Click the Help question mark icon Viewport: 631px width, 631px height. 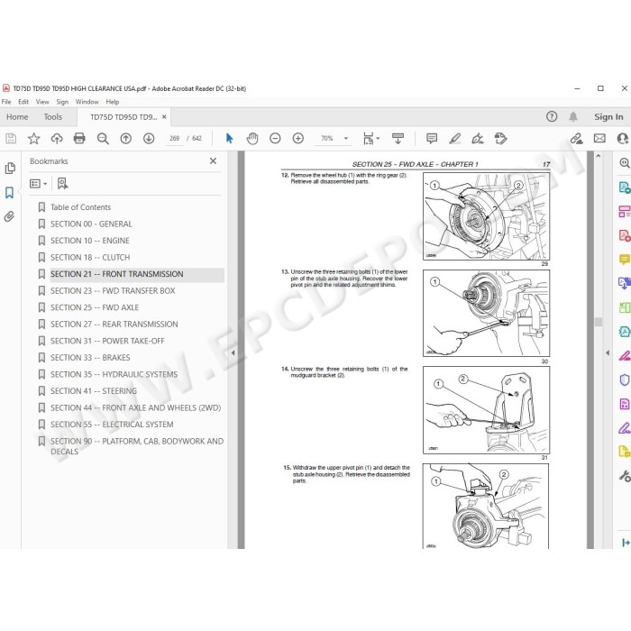pos(552,116)
